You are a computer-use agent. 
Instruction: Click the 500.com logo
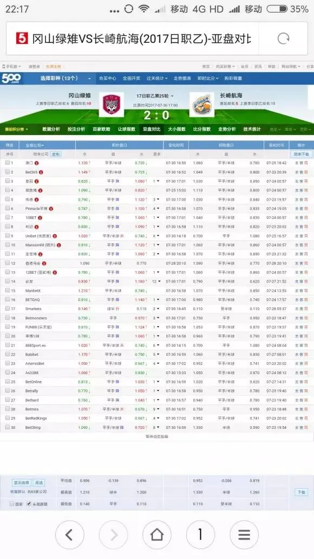[x=11, y=78]
